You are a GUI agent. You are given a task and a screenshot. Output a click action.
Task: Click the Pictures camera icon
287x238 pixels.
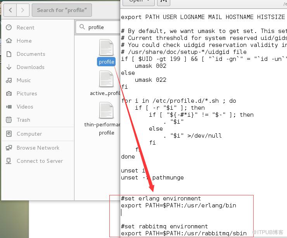tap(9, 94)
